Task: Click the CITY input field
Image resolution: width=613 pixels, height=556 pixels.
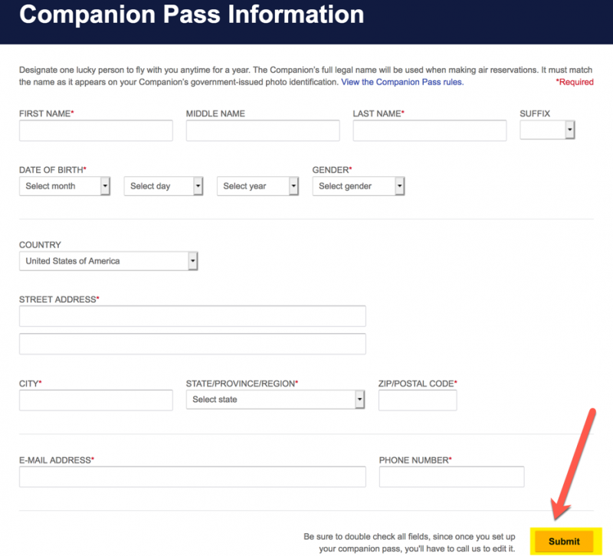Action: click(95, 399)
